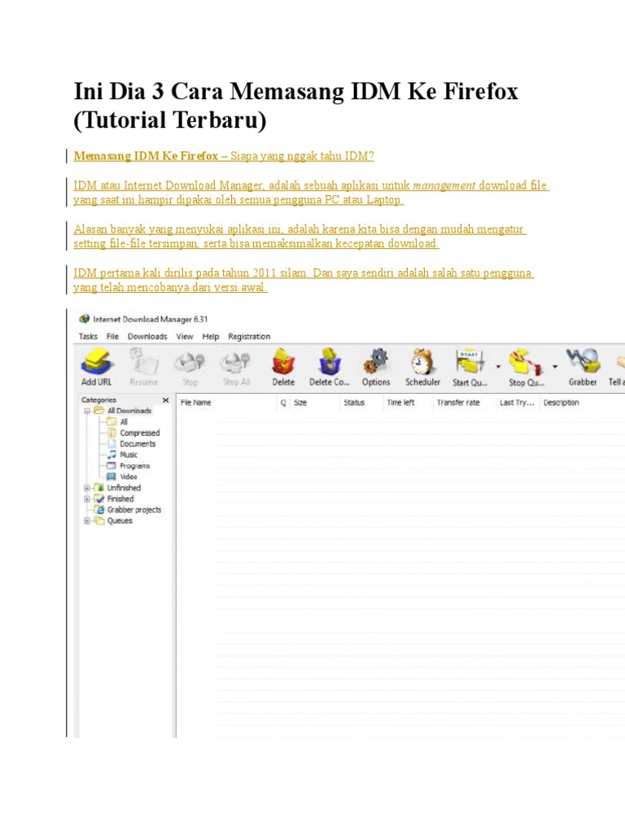Close the Categories panel
The image size is (625, 833).
(x=165, y=400)
